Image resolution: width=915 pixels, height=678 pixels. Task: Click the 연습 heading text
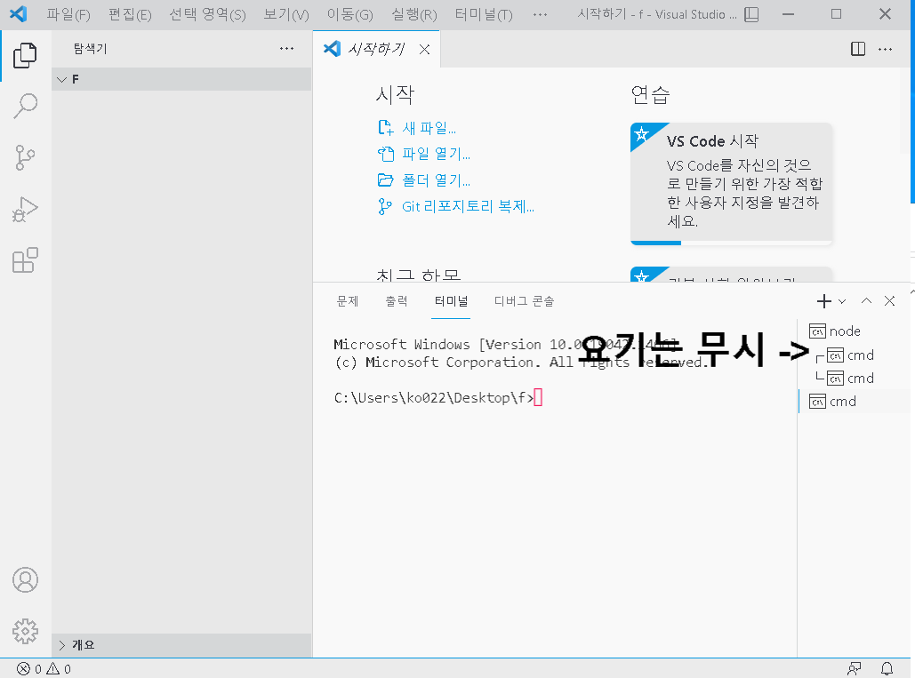coord(650,94)
